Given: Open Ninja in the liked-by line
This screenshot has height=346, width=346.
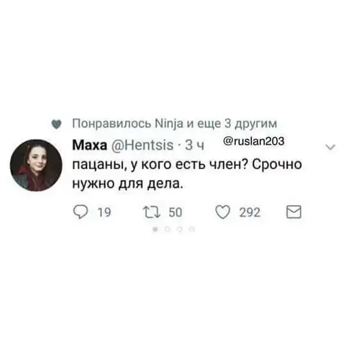Looking at the screenshot, I should tap(169, 124).
